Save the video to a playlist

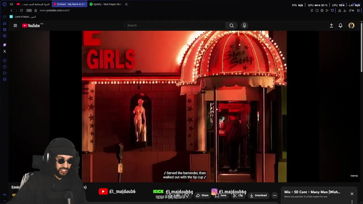click(221, 195)
